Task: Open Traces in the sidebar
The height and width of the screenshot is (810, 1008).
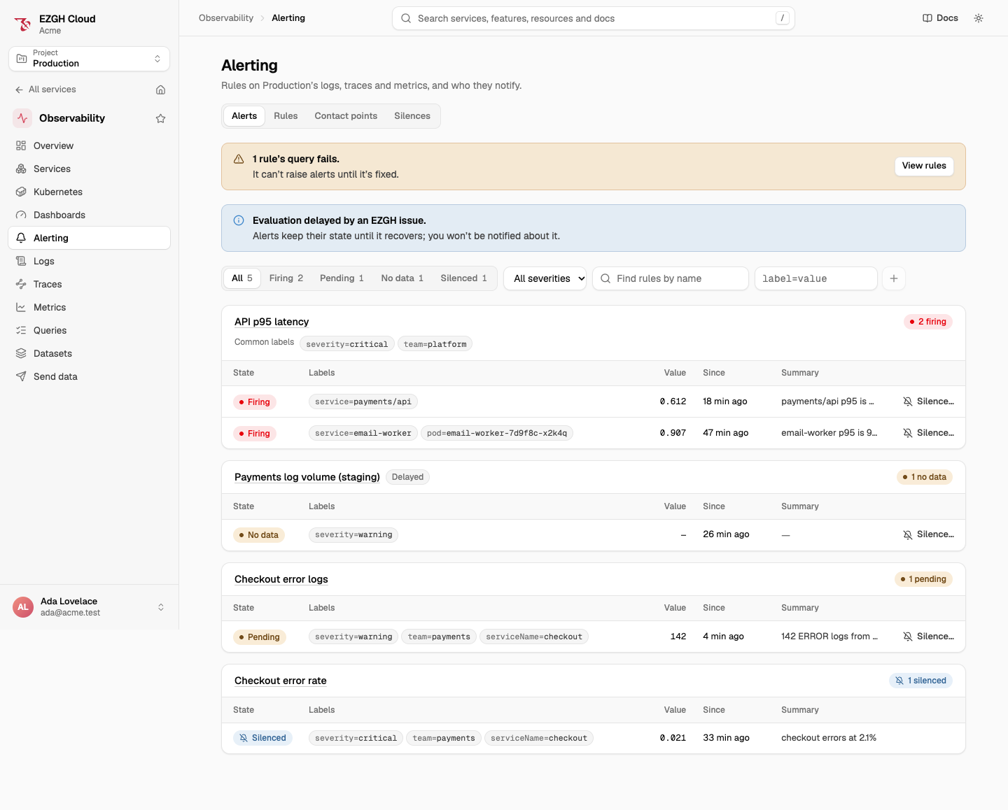Action: tap(89, 284)
